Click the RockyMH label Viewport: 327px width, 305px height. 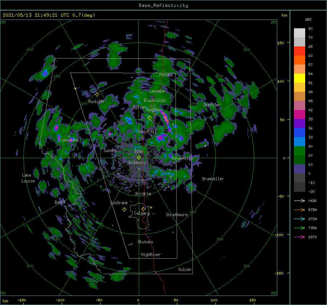(x=96, y=102)
